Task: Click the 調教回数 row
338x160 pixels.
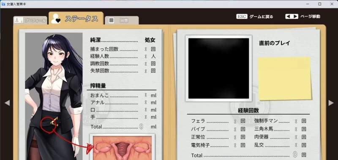Action: pyautogui.click(x=123, y=64)
